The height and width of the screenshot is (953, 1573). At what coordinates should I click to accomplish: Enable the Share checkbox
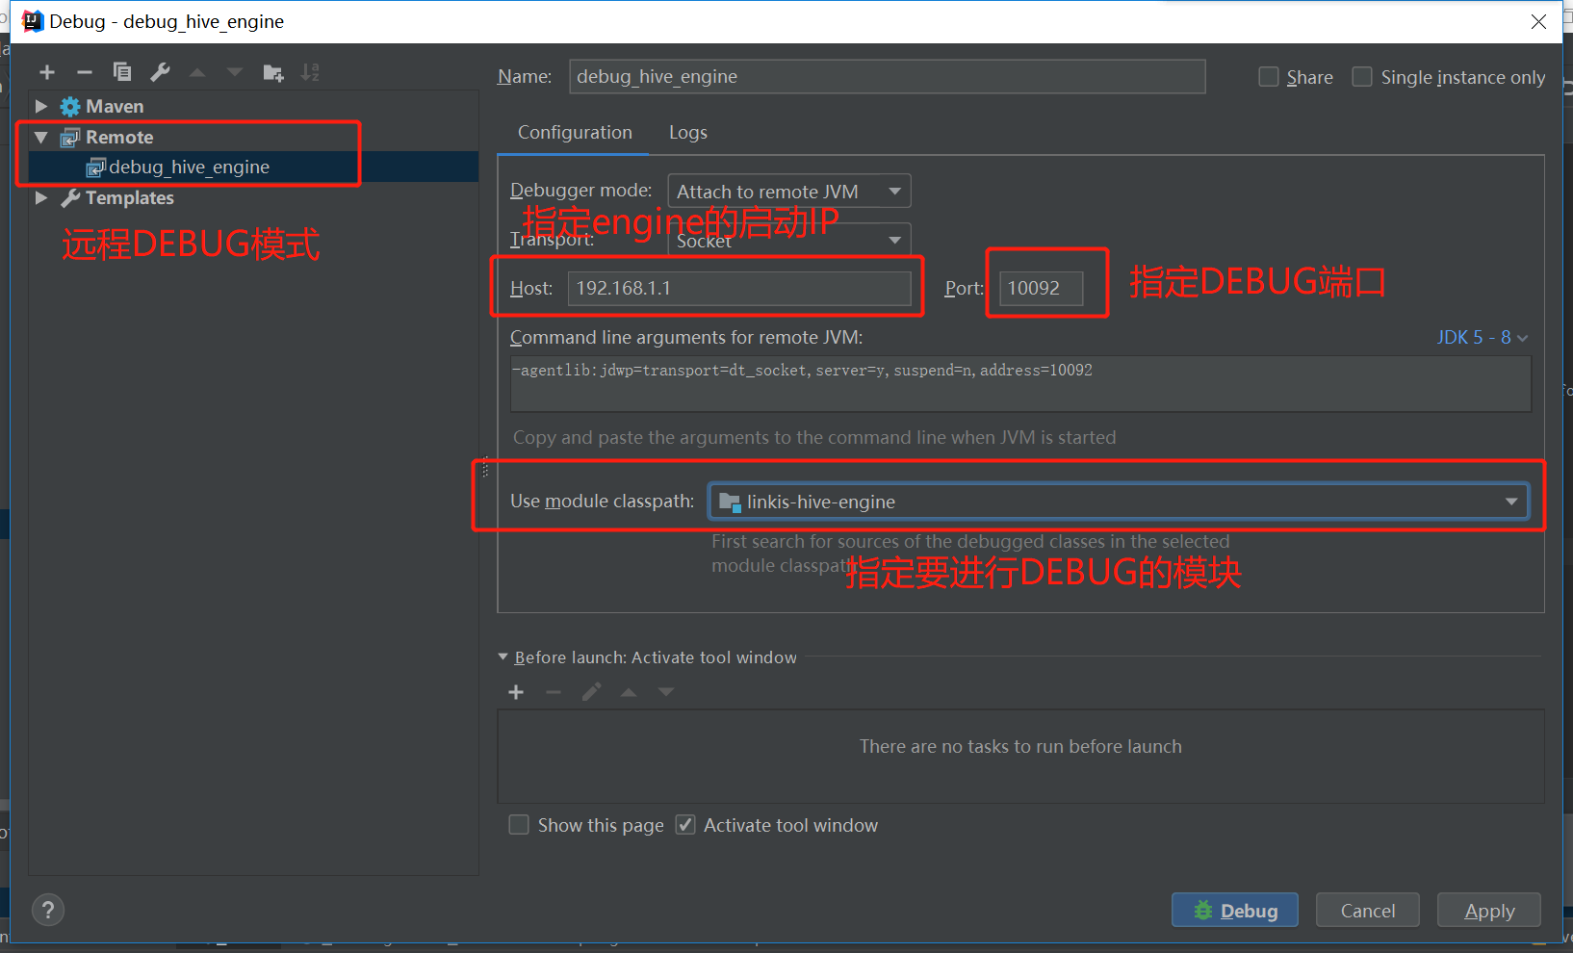coord(1269,77)
